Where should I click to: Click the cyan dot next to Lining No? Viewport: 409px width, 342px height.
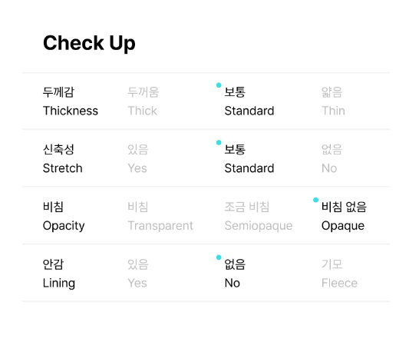click(x=219, y=257)
